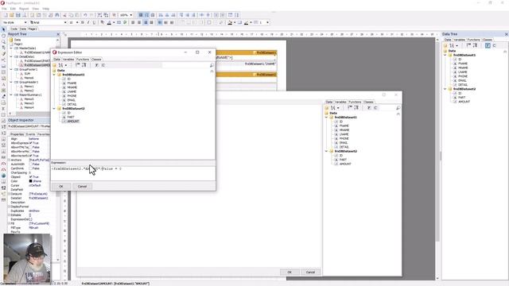
Task: Toggle AllowExpressions checkbox in Object Inspector
Action: click(x=30, y=143)
